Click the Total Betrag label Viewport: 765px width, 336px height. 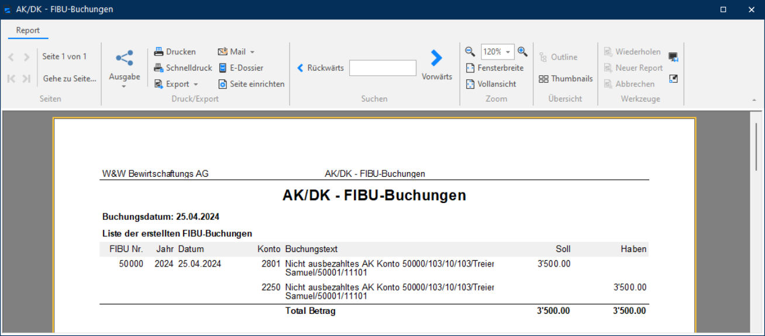(311, 311)
